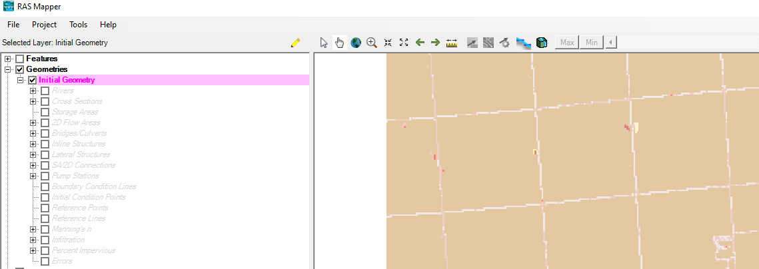Enable the Boundary Condition Lines checkbox
This screenshot has width=759, height=269.
click(45, 186)
